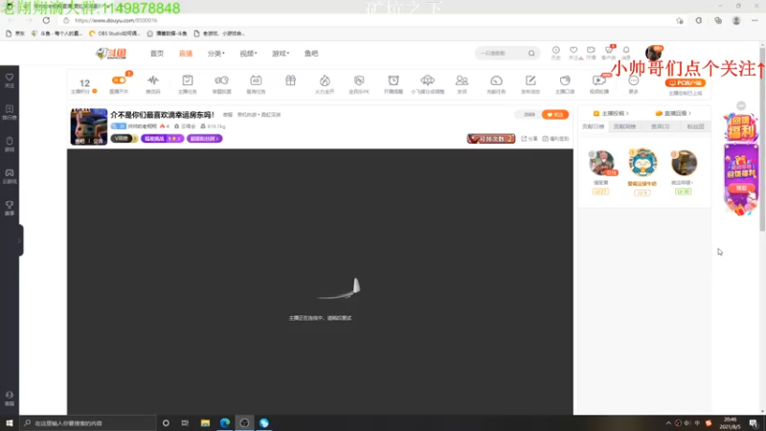Viewport: 766px width, 431px height.
Task: Click the alarm clock stream reminder icon
Action: click(394, 80)
